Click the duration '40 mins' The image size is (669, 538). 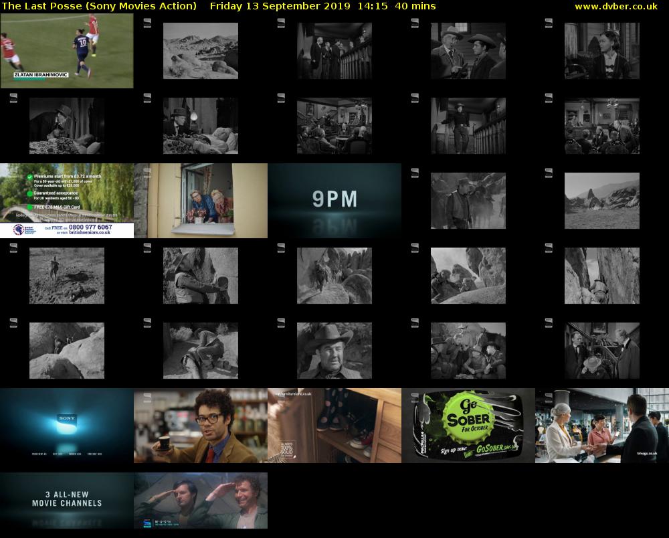tap(415, 7)
